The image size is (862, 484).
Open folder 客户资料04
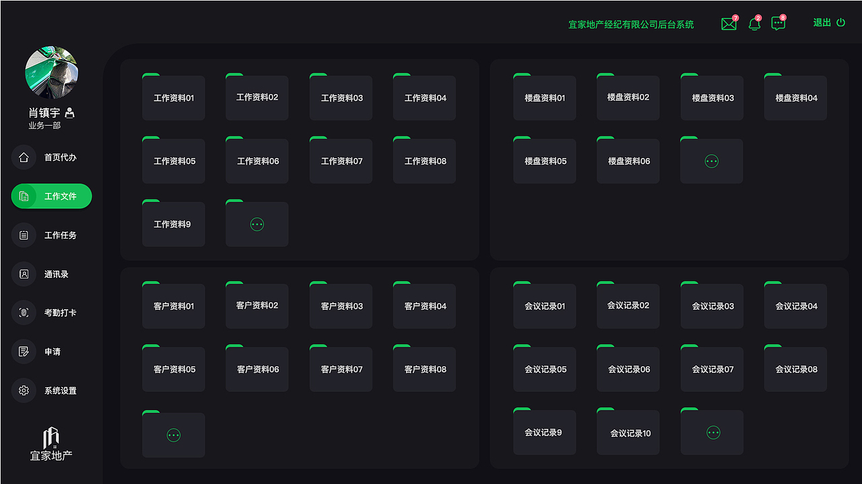click(x=424, y=305)
